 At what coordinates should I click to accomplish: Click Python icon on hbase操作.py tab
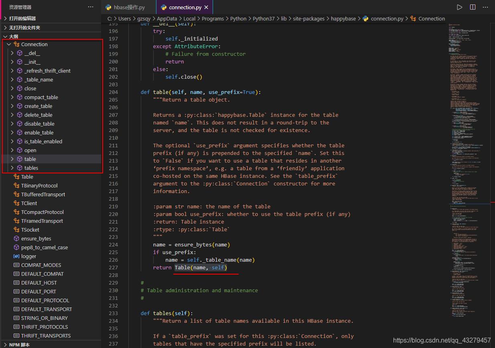(x=108, y=7)
